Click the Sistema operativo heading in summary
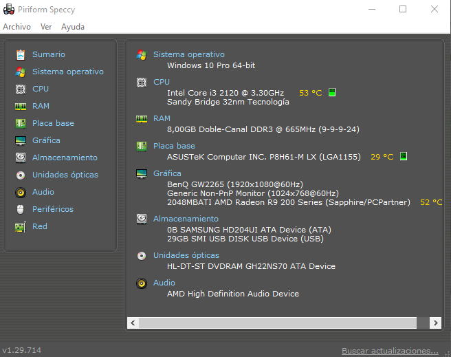The height and width of the screenshot is (357, 451). point(189,54)
